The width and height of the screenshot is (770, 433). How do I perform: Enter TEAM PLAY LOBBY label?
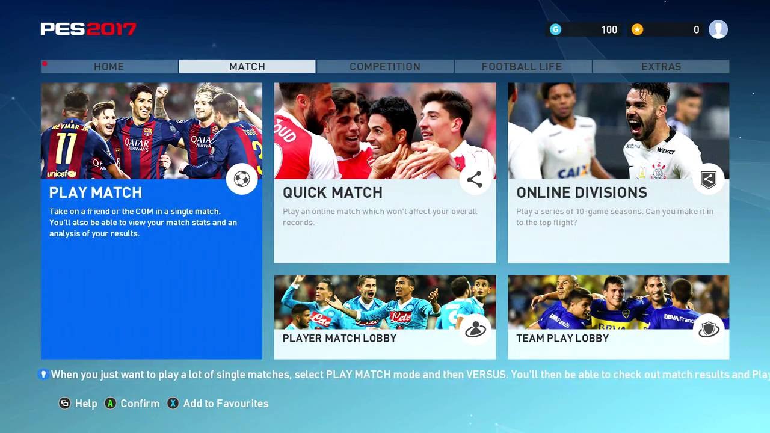(x=562, y=338)
